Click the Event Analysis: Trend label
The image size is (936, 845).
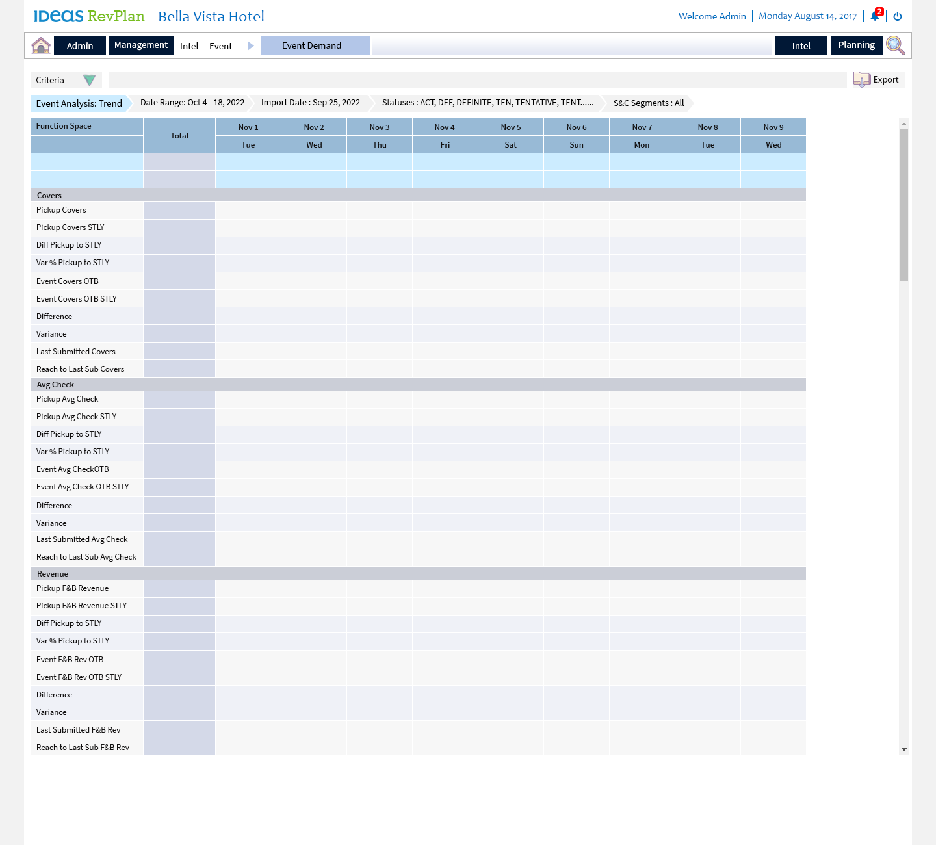[79, 103]
